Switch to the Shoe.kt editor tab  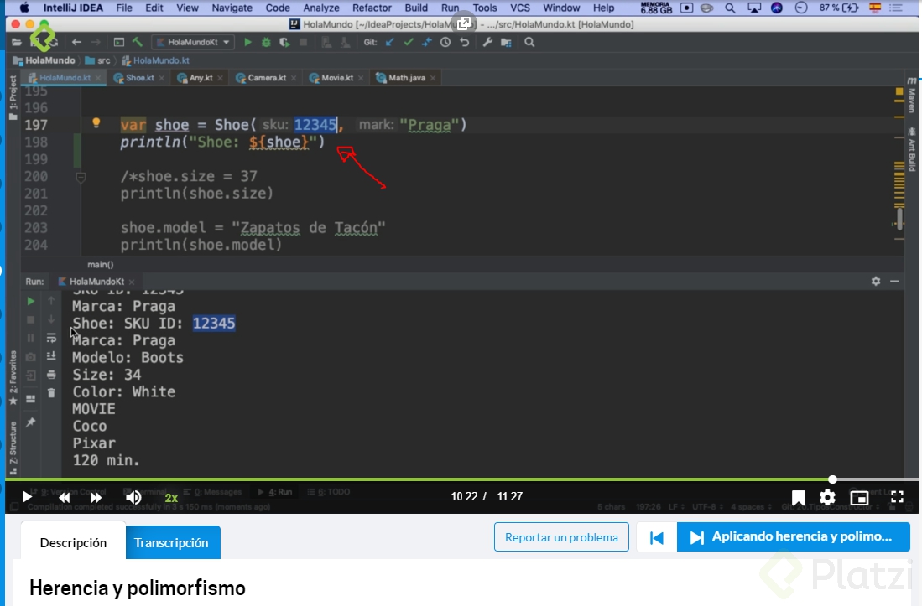(x=139, y=77)
